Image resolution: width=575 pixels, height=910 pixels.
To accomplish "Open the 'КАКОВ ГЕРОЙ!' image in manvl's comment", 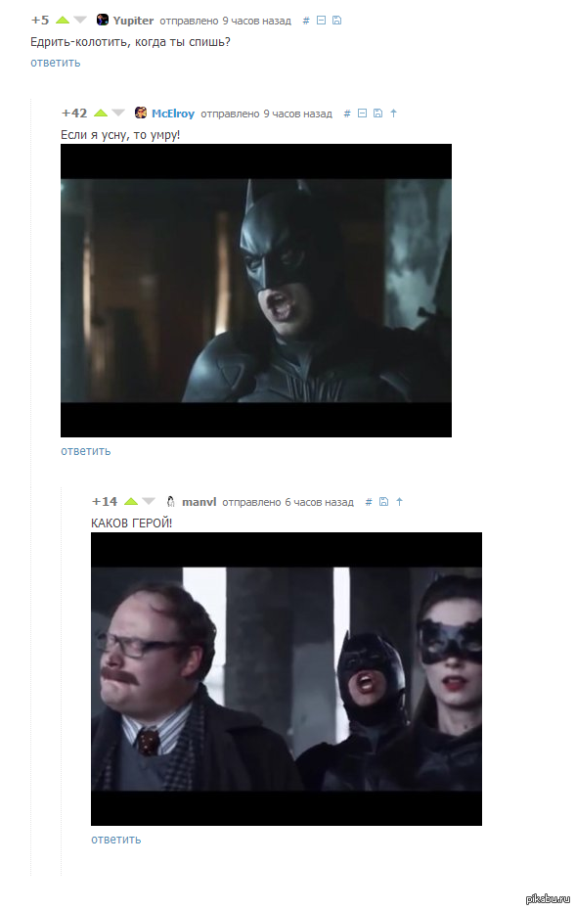I will (x=287, y=679).
